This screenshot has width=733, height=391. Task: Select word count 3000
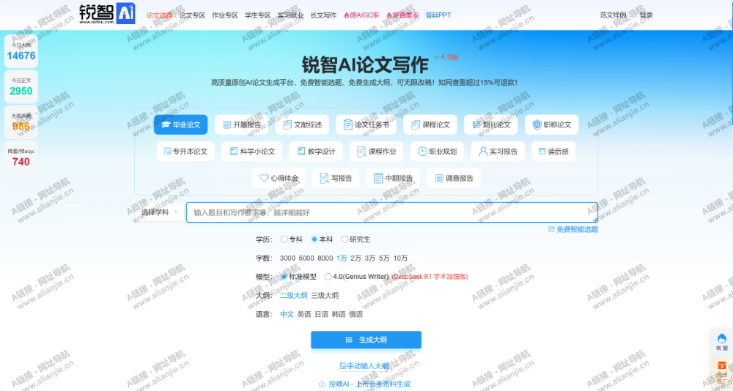(x=287, y=258)
